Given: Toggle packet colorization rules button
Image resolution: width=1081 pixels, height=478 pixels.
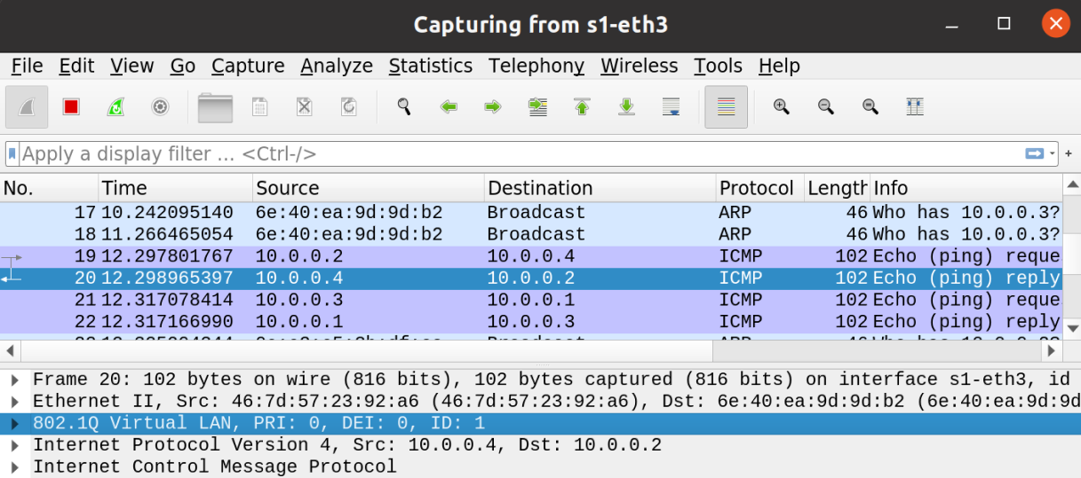Looking at the screenshot, I should (x=726, y=107).
